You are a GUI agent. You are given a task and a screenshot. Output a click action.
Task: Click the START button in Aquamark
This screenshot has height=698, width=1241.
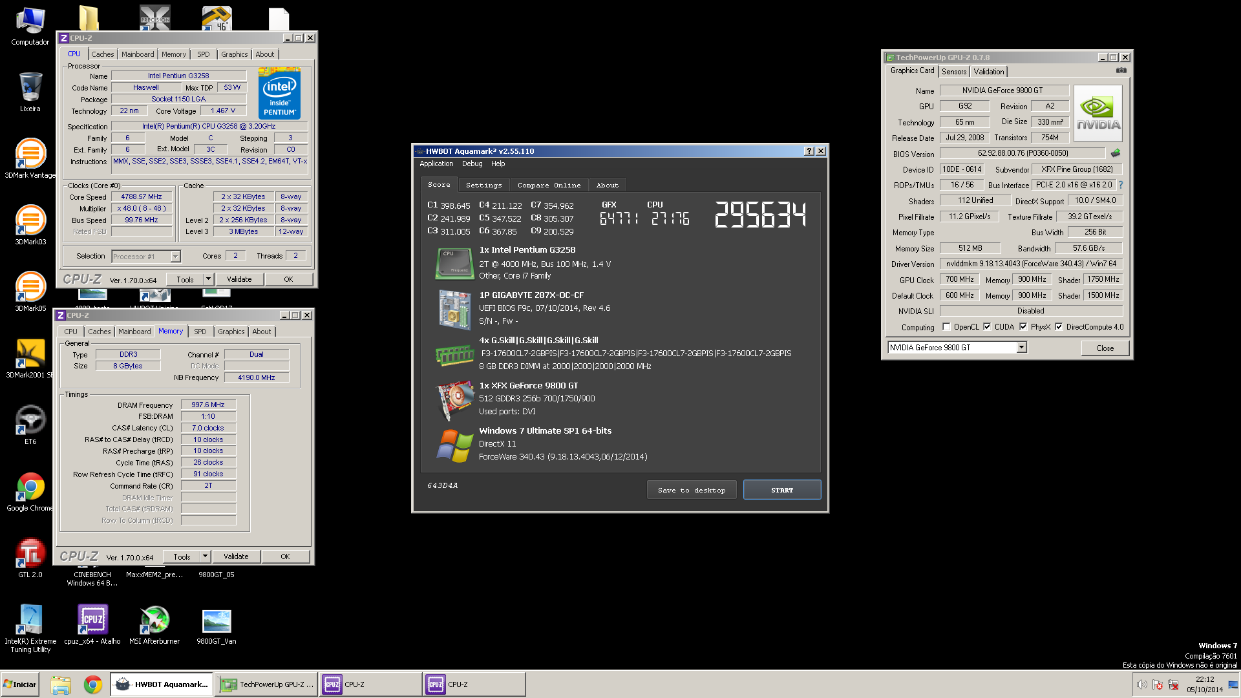point(782,490)
